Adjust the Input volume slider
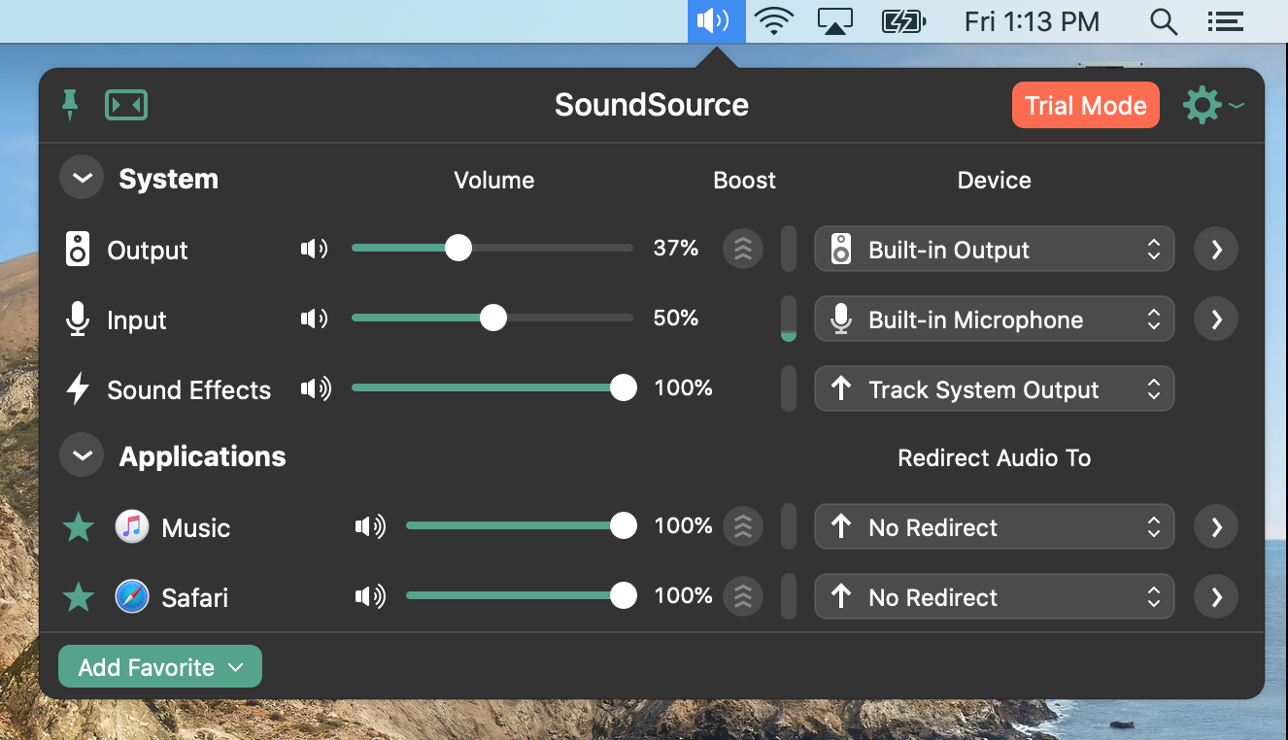 pyautogui.click(x=492, y=318)
